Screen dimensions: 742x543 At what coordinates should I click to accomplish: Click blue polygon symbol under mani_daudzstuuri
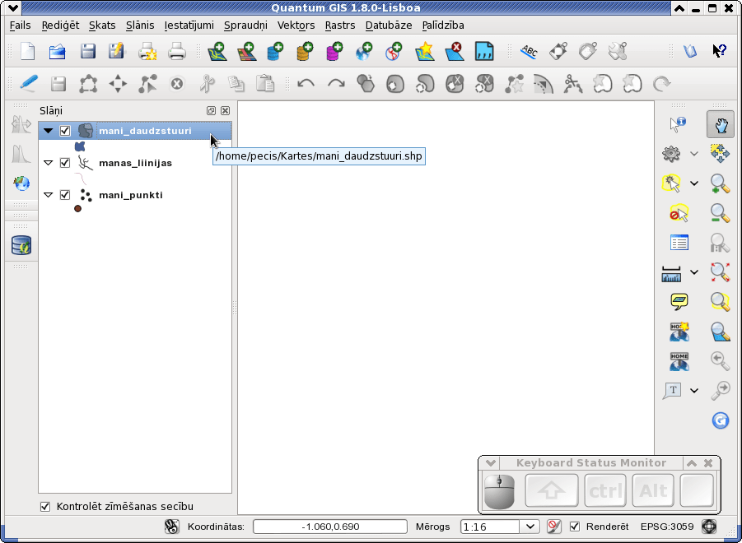click(x=80, y=147)
